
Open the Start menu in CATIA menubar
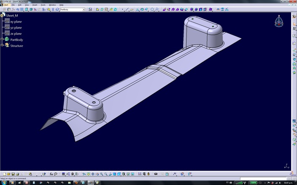[x=6, y=5]
